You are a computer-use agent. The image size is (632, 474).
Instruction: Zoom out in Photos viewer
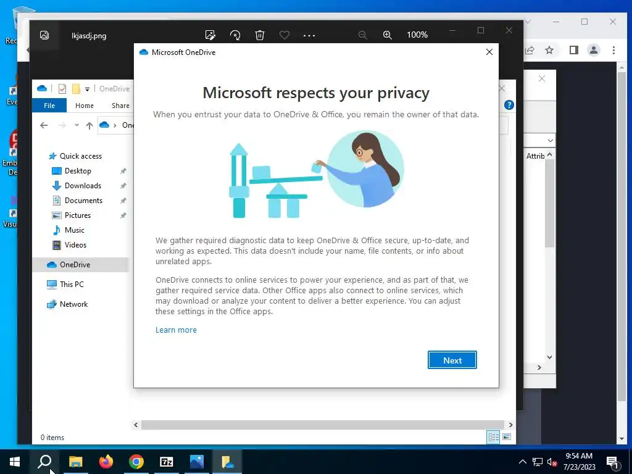tap(363, 35)
